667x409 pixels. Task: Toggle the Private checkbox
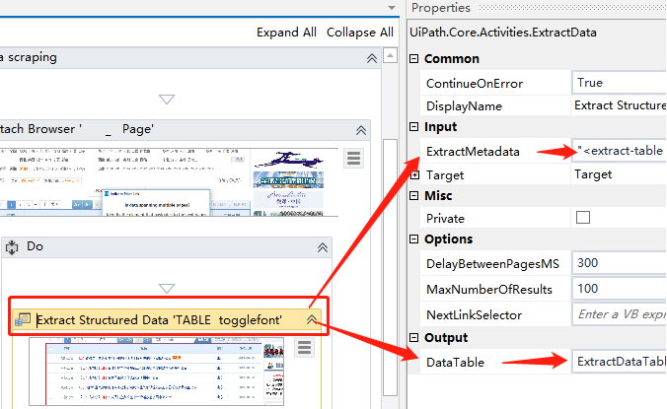tap(583, 218)
